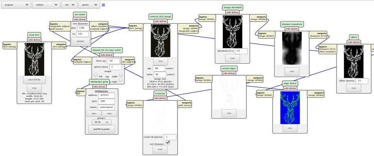The width and height of the screenshot is (374, 156).
Task: Click file input of WebSocket print
Action: [x=79, y=94]
